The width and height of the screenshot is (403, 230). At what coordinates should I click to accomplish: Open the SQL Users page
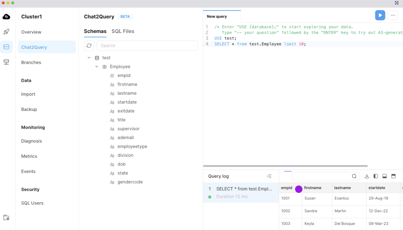pyautogui.click(x=32, y=203)
